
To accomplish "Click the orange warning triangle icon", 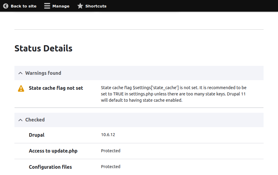I will (21, 88).
